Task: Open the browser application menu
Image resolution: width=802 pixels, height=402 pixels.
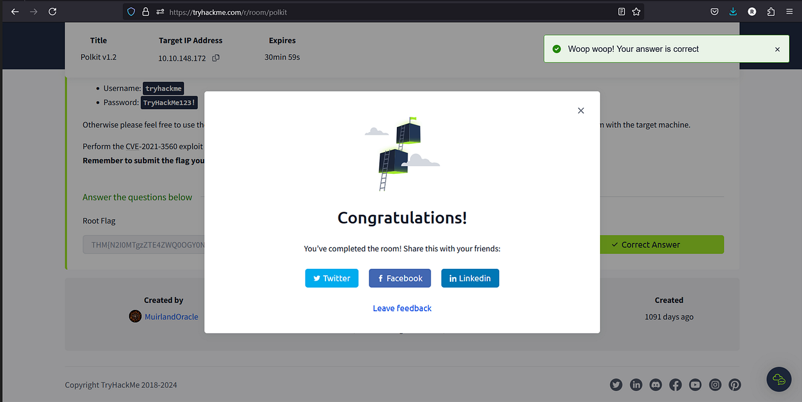Action: [789, 11]
